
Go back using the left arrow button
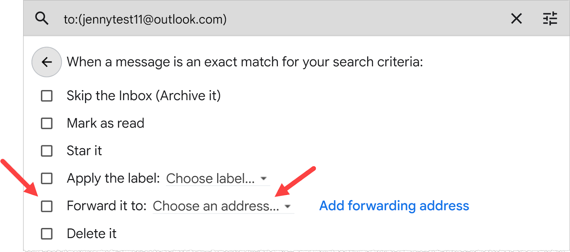47,62
